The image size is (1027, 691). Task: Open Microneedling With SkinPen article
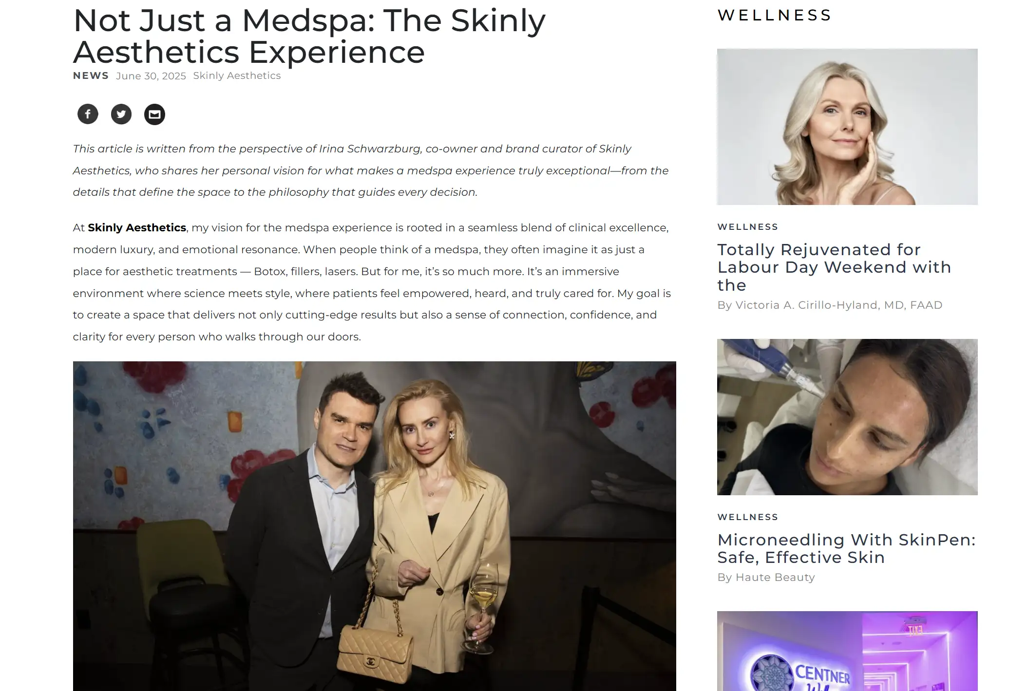(846, 548)
